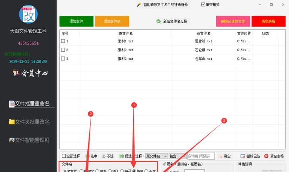Click the file location cell in row 1
This screenshot has height=172, width=289.
pos(244,41)
